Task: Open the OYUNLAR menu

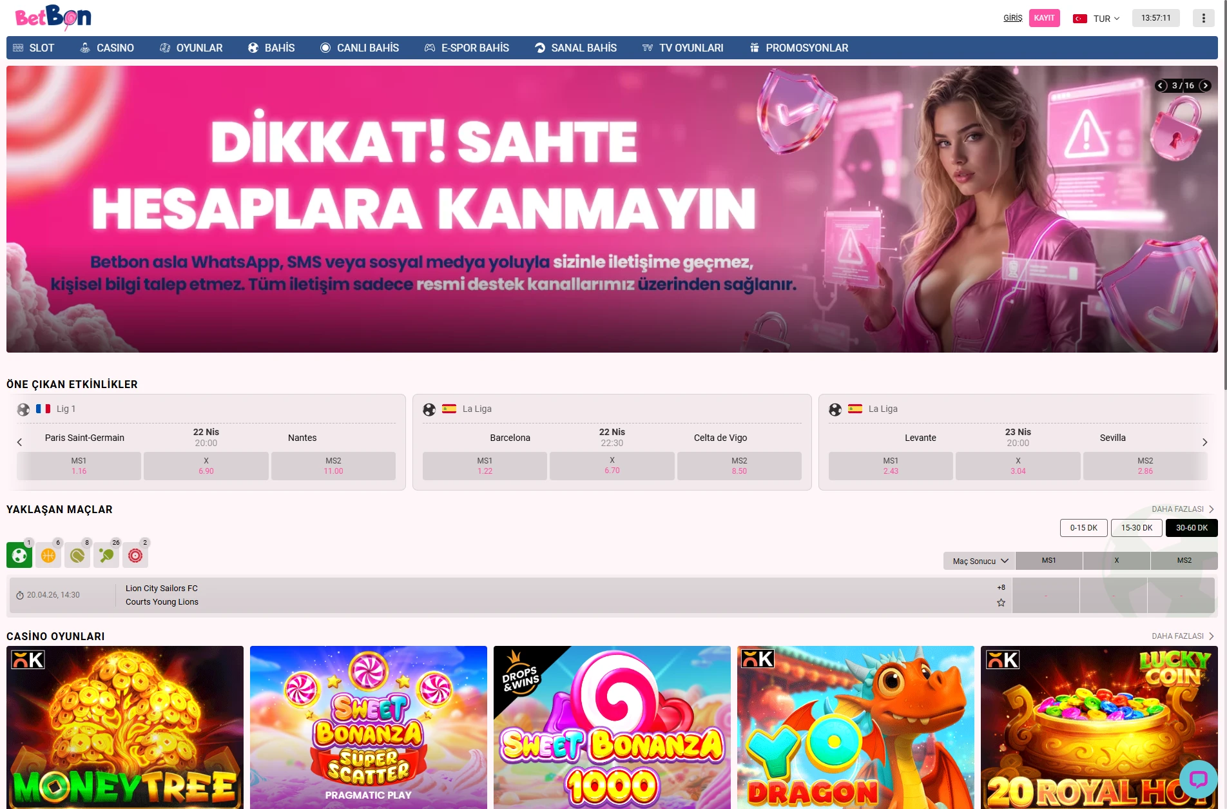Action: pos(191,48)
